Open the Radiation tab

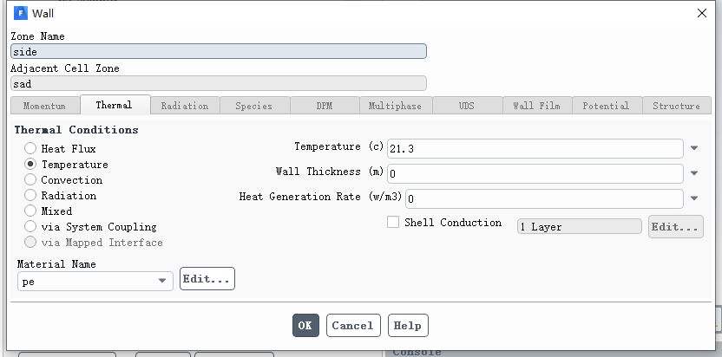(185, 106)
